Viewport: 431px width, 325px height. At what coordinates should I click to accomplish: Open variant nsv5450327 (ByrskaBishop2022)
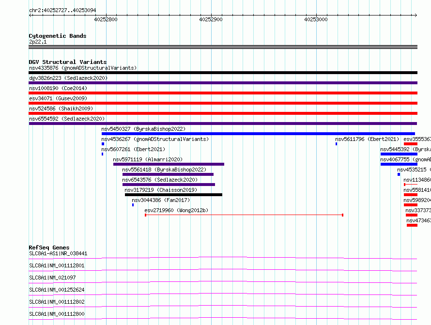click(x=143, y=129)
